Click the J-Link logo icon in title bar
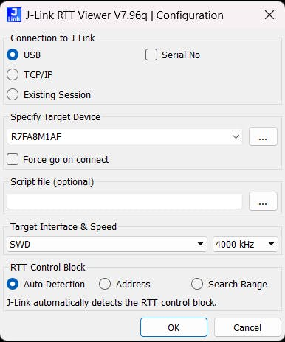 point(14,15)
